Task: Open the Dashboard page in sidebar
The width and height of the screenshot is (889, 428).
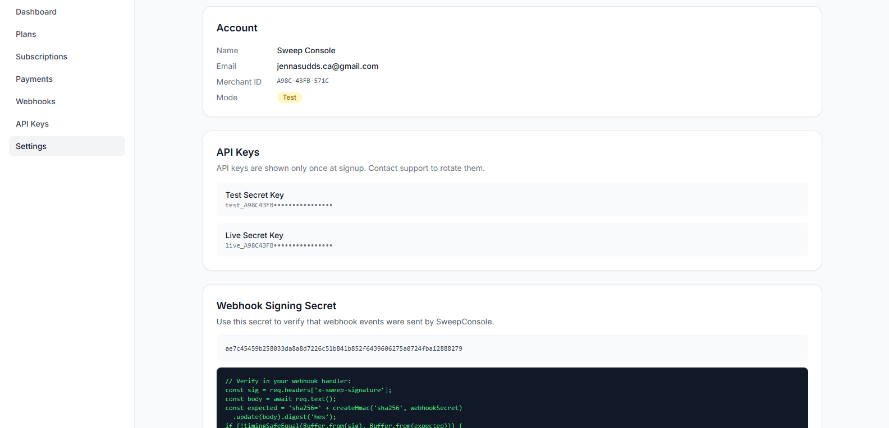Action: point(36,12)
